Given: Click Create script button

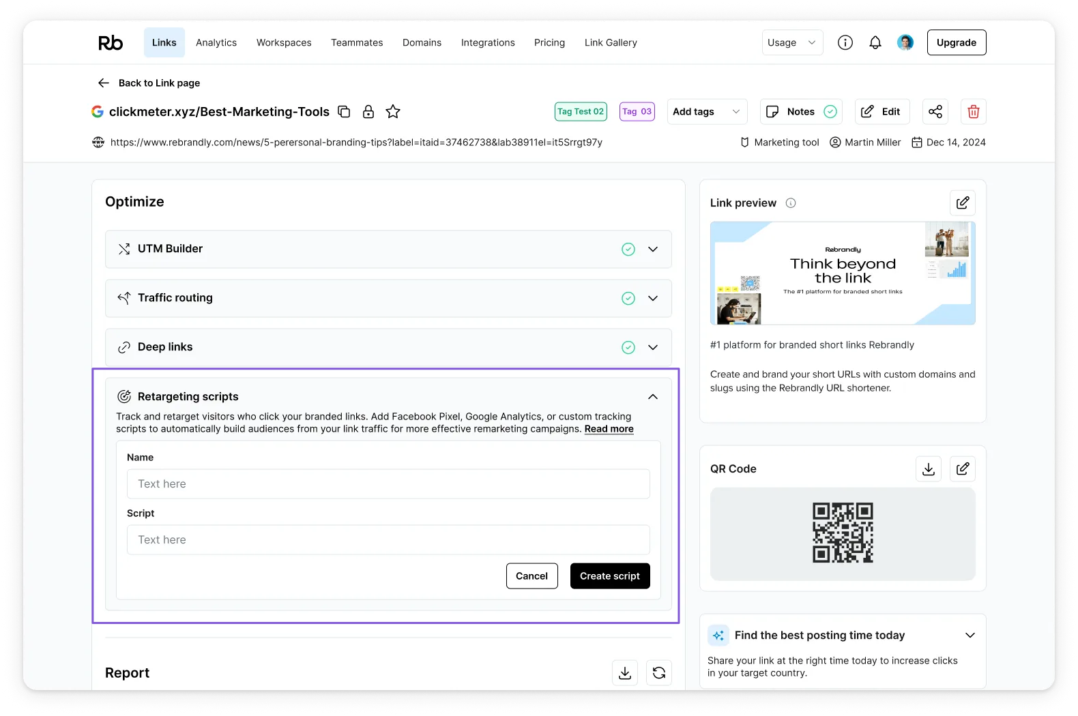Looking at the screenshot, I should click(x=610, y=576).
